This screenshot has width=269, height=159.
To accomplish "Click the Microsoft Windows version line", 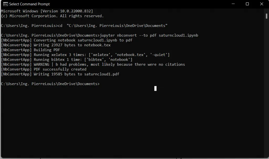I will [47, 11].
